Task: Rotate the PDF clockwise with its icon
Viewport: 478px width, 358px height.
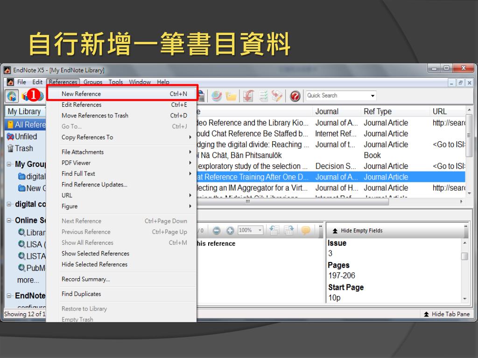Action: click(x=288, y=230)
